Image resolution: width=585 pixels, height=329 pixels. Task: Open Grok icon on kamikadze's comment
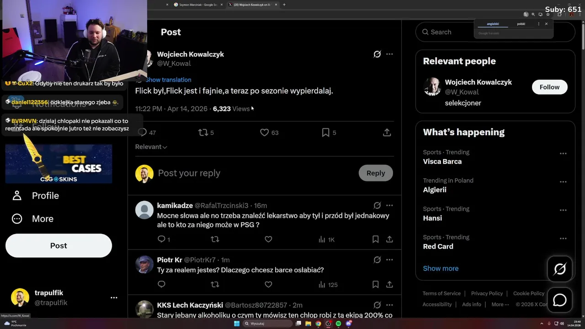377,205
